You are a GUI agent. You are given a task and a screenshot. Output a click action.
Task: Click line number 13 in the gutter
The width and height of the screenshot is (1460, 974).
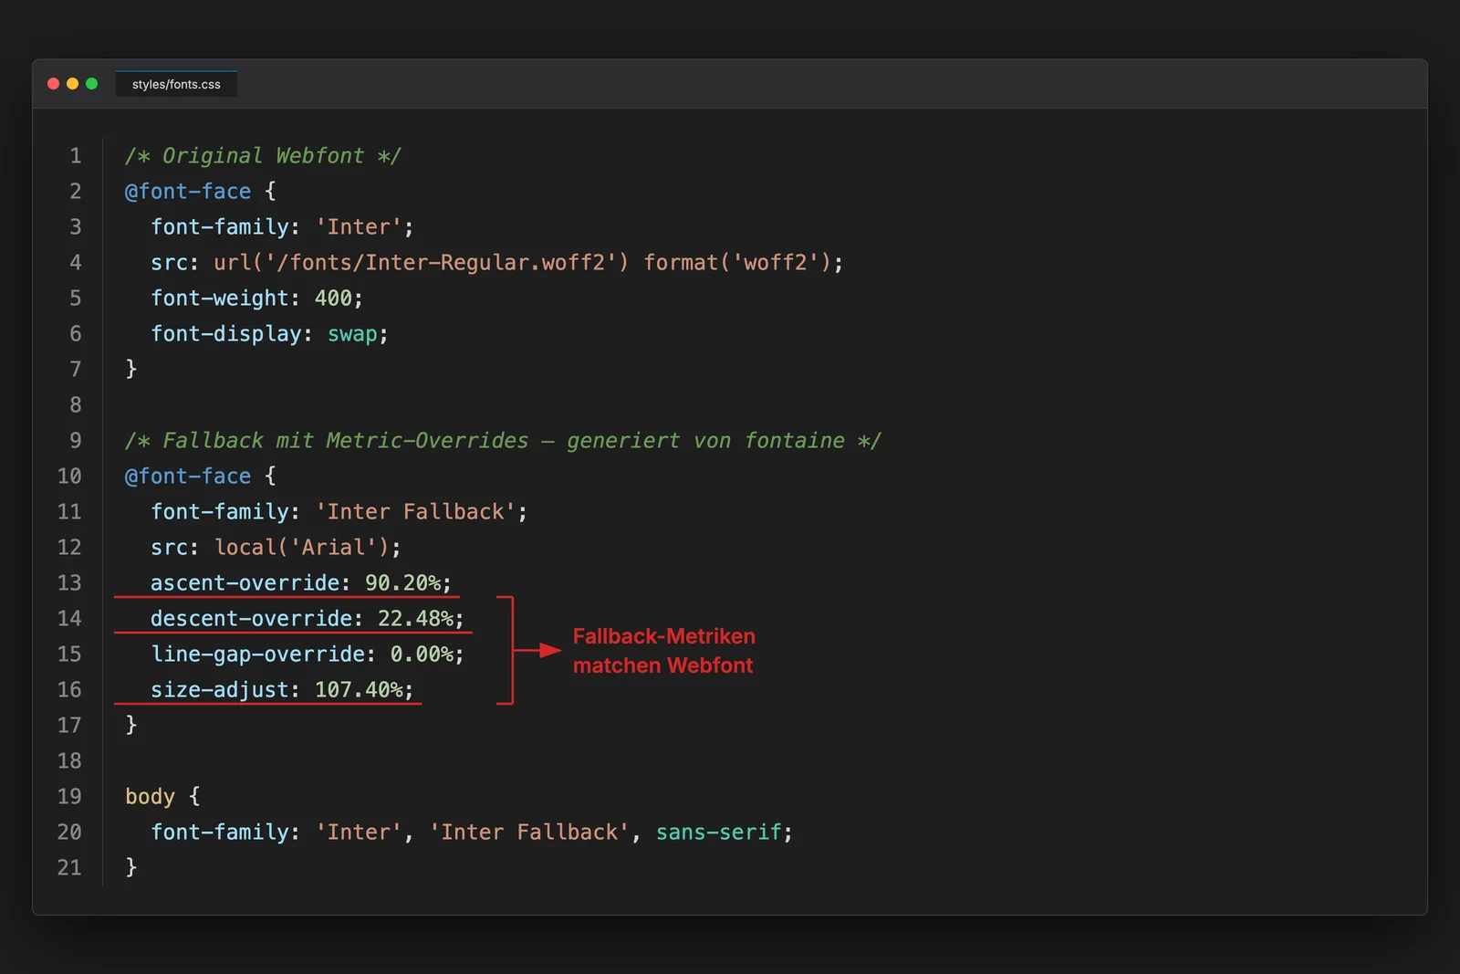69,583
